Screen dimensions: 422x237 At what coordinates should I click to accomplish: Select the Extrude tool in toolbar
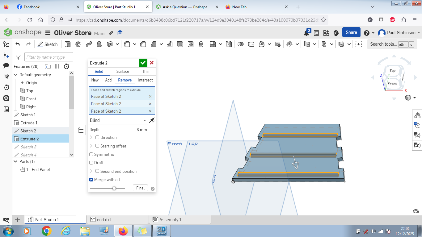68,44
